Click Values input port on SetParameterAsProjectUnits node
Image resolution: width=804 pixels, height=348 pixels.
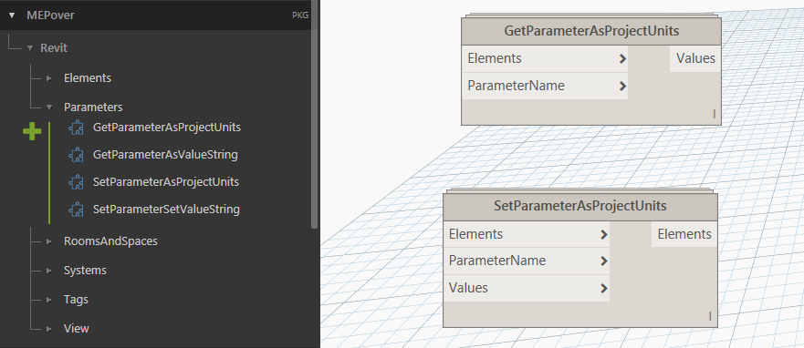(527, 288)
